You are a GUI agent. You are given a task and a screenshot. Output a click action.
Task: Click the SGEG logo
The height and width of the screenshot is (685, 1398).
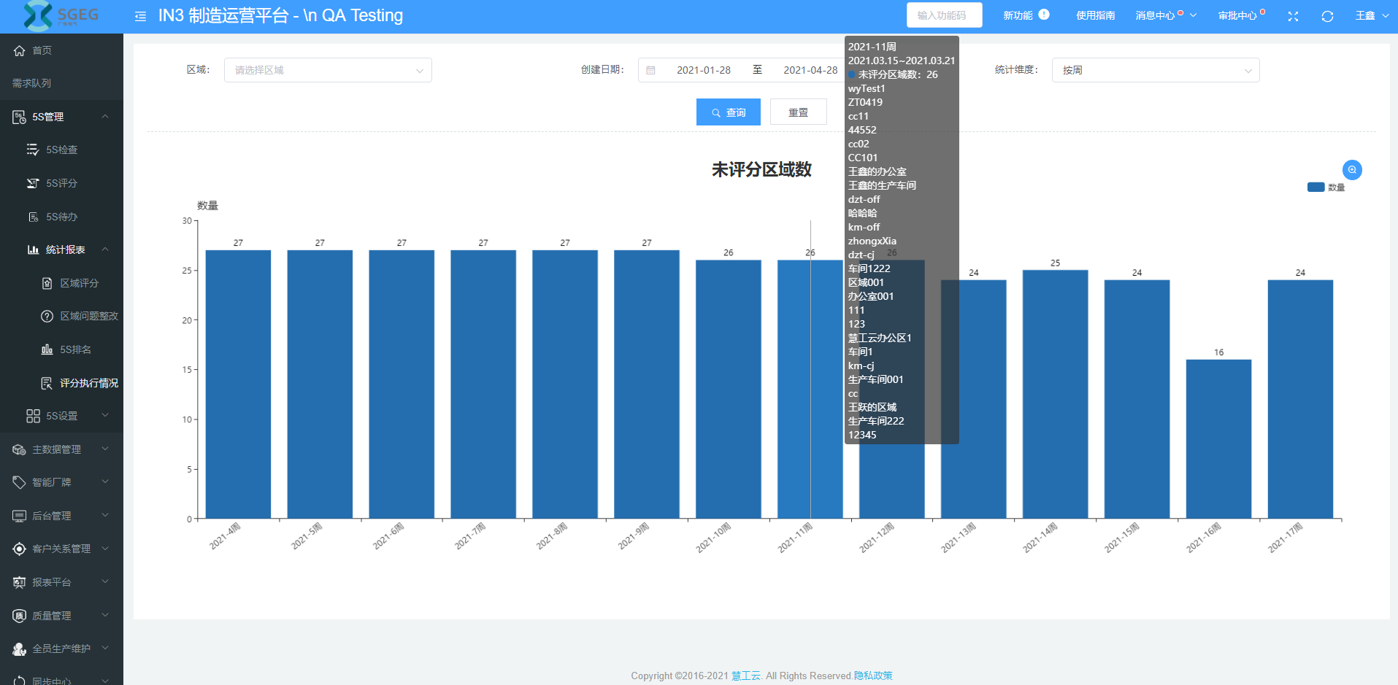pos(61,15)
